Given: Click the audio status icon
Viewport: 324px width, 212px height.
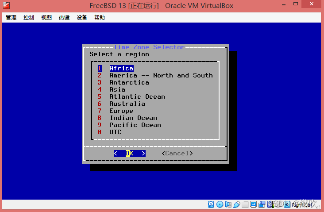Looking at the screenshot, I should click(x=228, y=204).
